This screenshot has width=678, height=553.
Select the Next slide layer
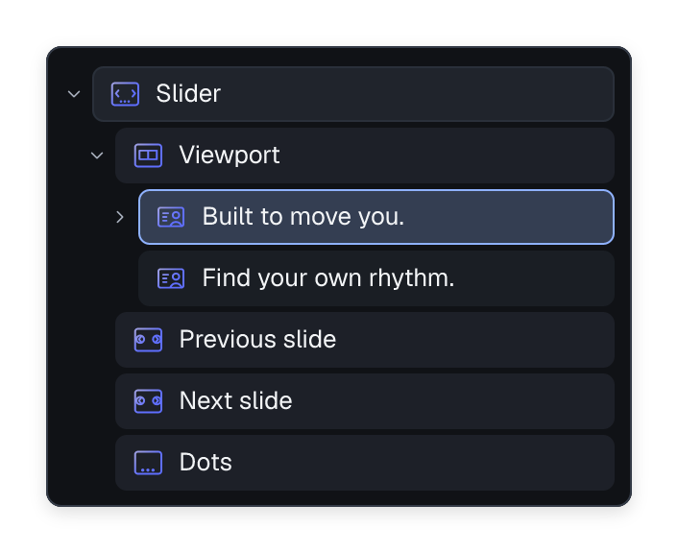tap(365, 401)
